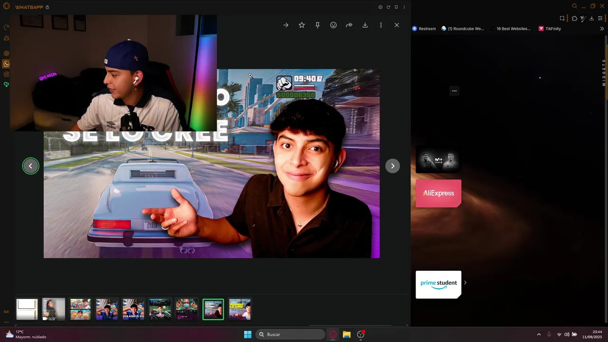Select the two-row collage thumbnail

[x=80, y=309]
